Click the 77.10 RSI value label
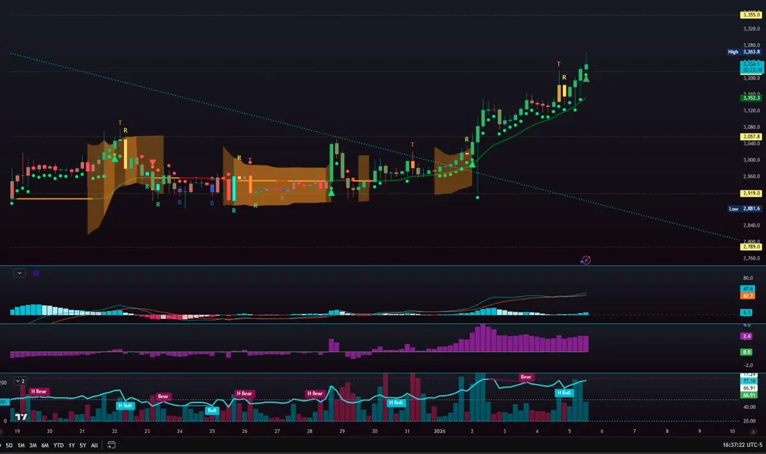The image size is (766, 454). click(x=748, y=380)
